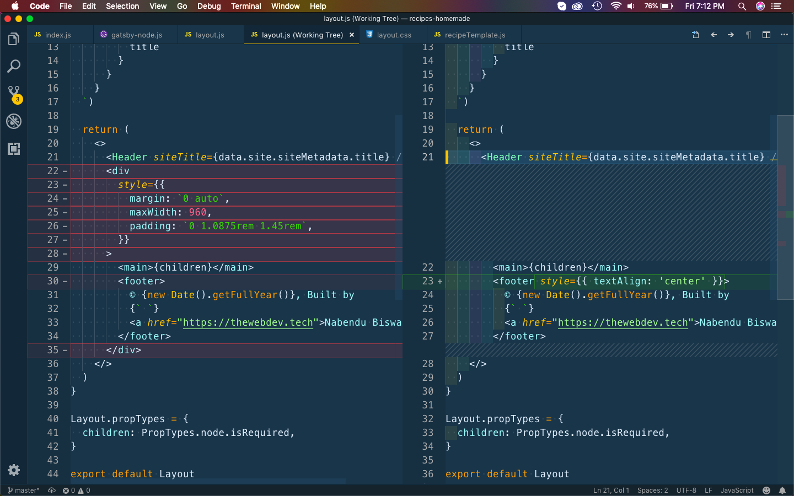Click the Siri icon in menu bar
This screenshot has width=794, height=496.
point(760,6)
